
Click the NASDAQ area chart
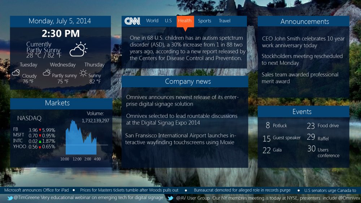(81, 137)
